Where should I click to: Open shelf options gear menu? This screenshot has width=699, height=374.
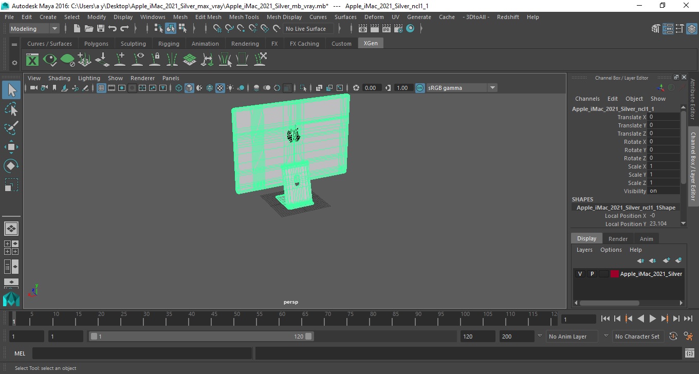(x=14, y=63)
